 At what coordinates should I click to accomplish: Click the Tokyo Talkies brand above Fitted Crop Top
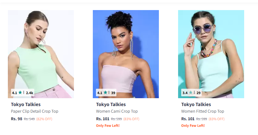pyautogui.click(x=196, y=104)
